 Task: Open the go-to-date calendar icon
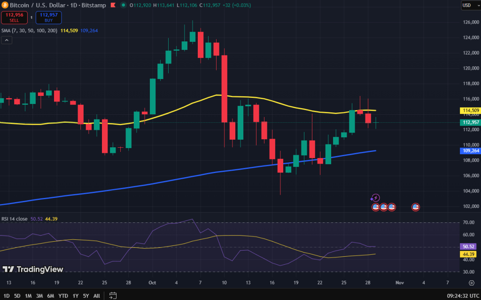coord(112,295)
